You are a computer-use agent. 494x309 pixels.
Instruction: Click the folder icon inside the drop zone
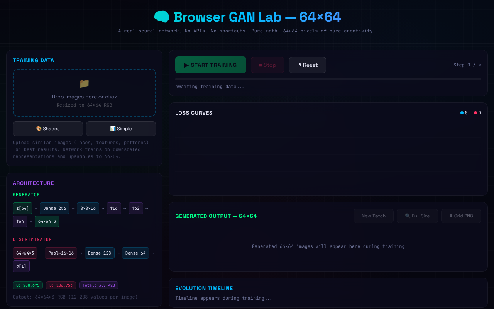pos(84,83)
